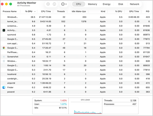The image size is (153, 116).
Task: Click the yellow minimize window button
Action: click(x=6, y=4)
